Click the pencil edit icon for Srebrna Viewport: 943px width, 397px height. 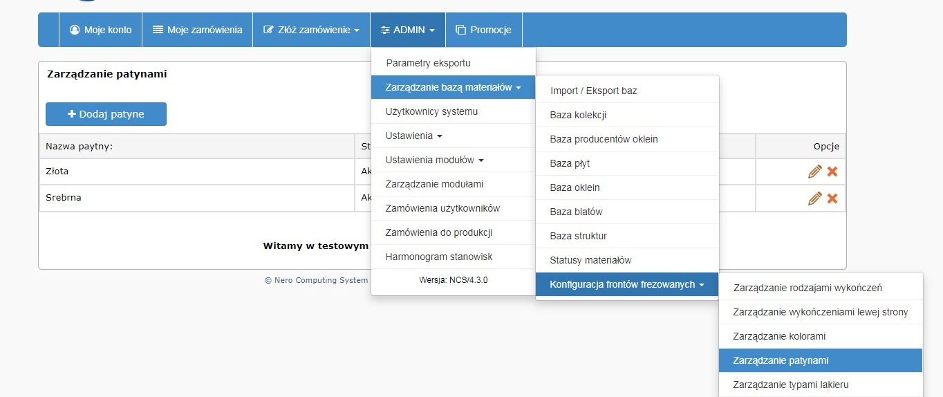point(814,198)
